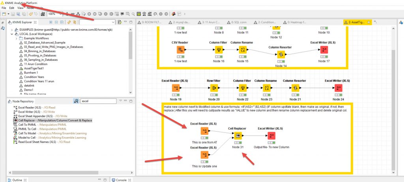This screenshot has height=182, width=404.
Task: Toggle the Node Repository fuzzy search button
Action: click(x=76, y=101)
